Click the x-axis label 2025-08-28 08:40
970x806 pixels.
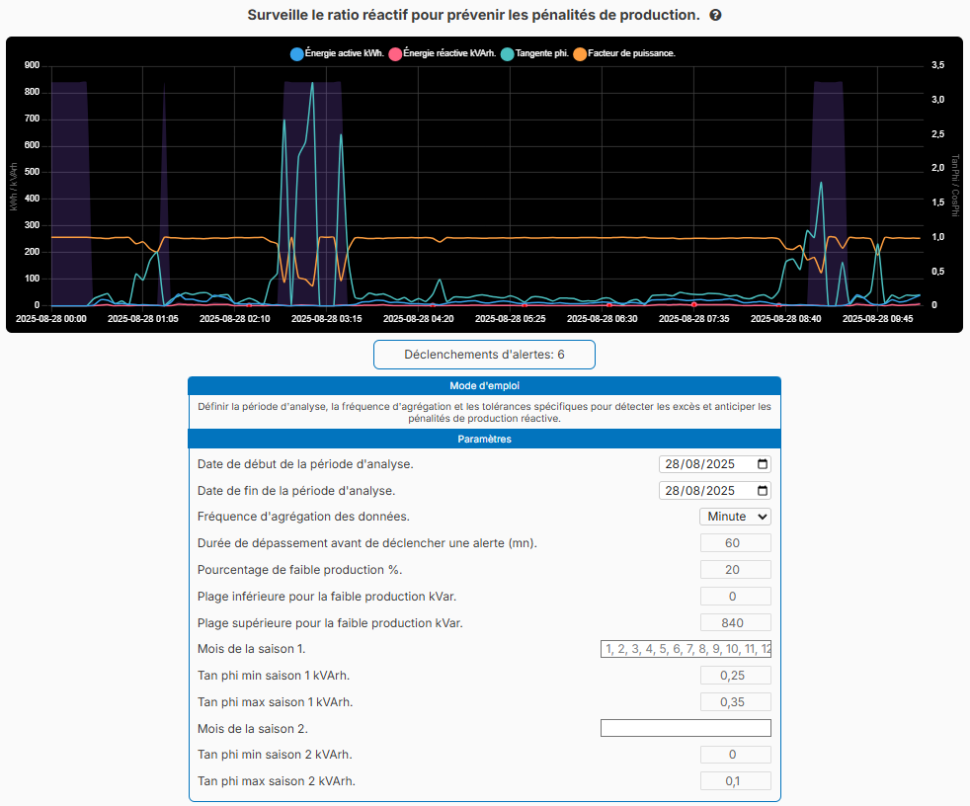[785, 319]
